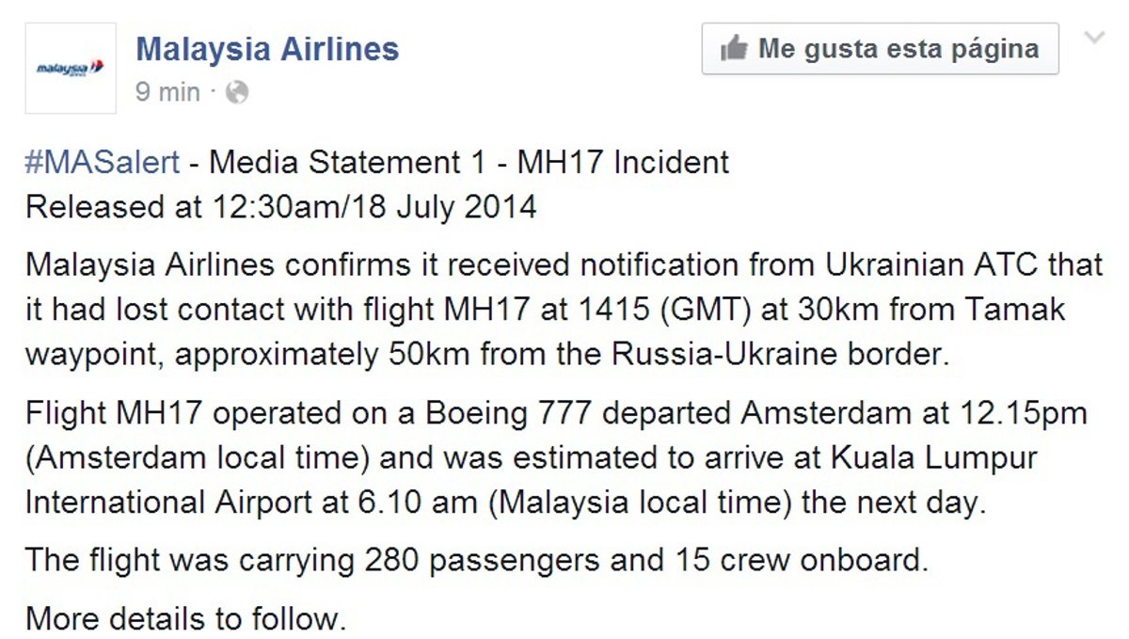Click the globe public audience icon
1129x639 pixels.
[238, 92]
